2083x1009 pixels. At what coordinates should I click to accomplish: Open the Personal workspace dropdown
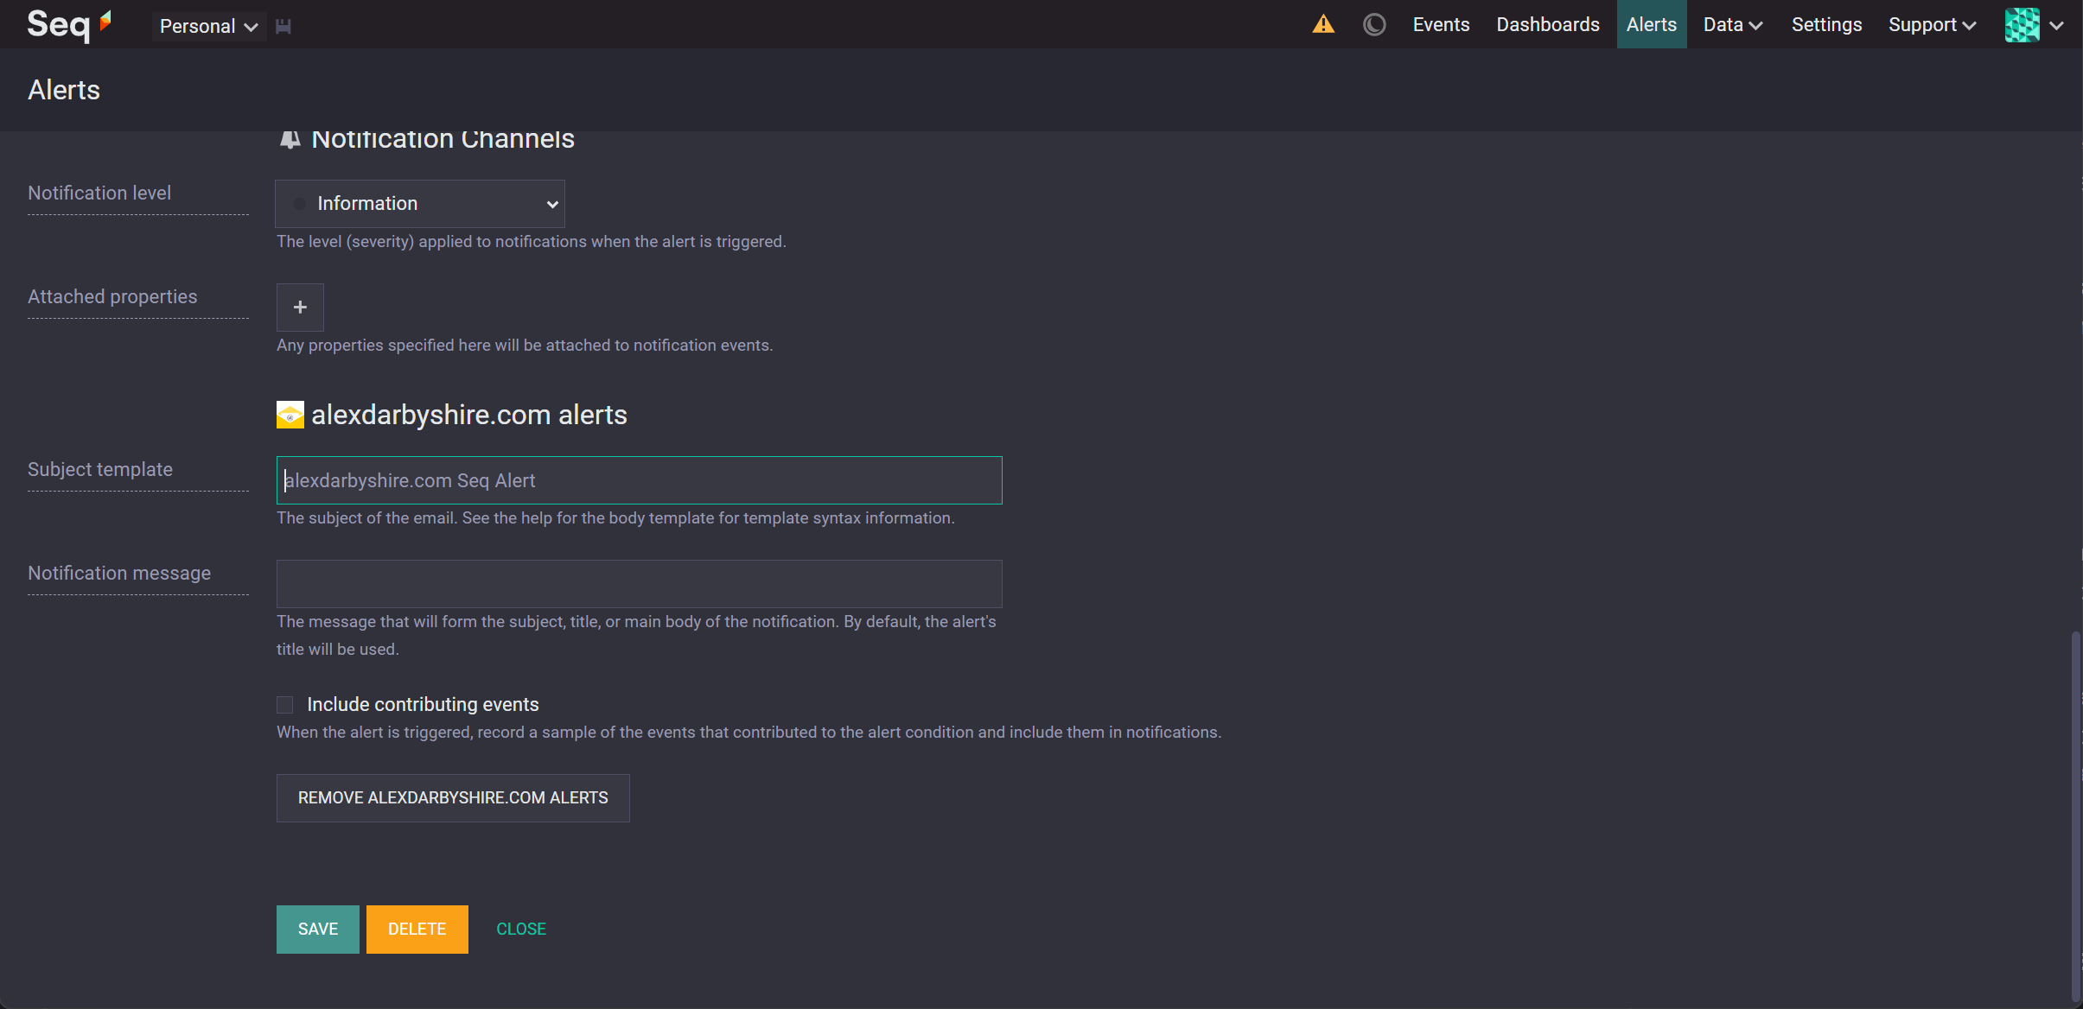pyautogui.click(x=209, y=26)
